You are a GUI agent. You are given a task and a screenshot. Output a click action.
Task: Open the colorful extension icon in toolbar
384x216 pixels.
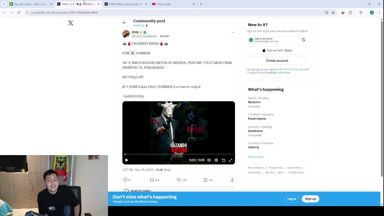coord(343,13)
